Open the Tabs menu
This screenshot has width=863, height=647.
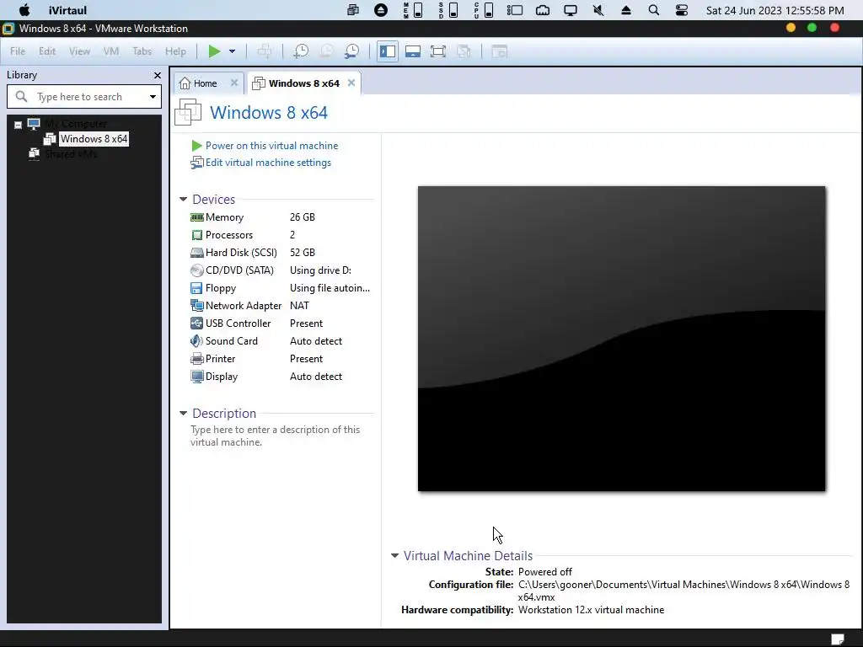coord(142,51)
